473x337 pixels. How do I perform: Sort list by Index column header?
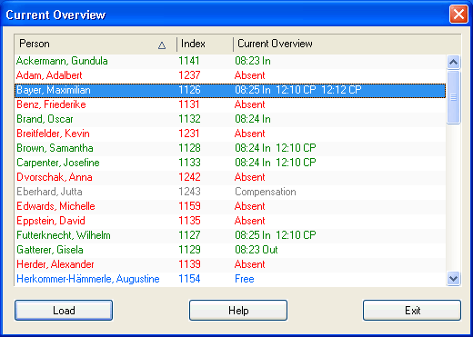(205, 45)
